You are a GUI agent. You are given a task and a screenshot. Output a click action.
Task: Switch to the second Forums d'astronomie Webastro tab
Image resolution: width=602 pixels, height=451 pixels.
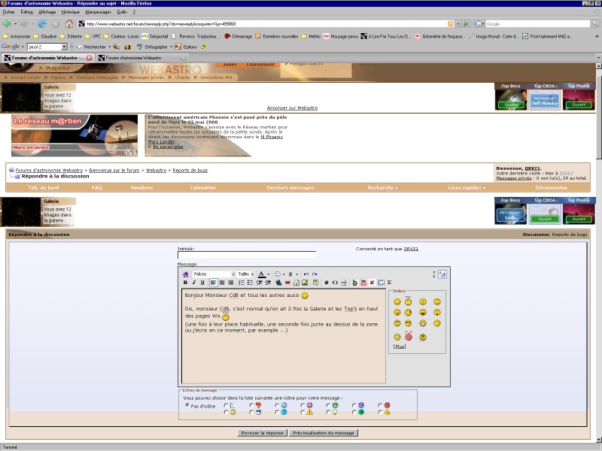coord(141,58)
